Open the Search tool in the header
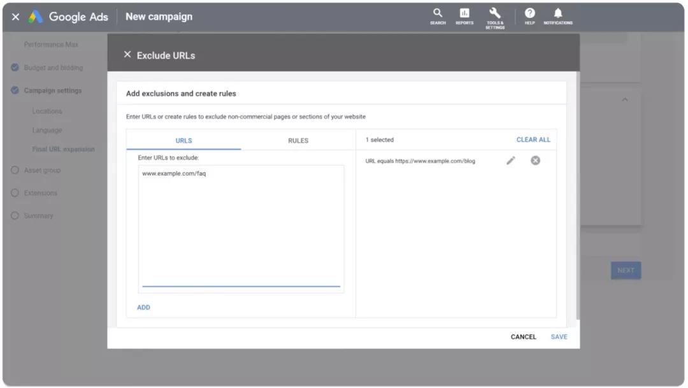The width and height of the screenshot is (688, 388). 438,16
